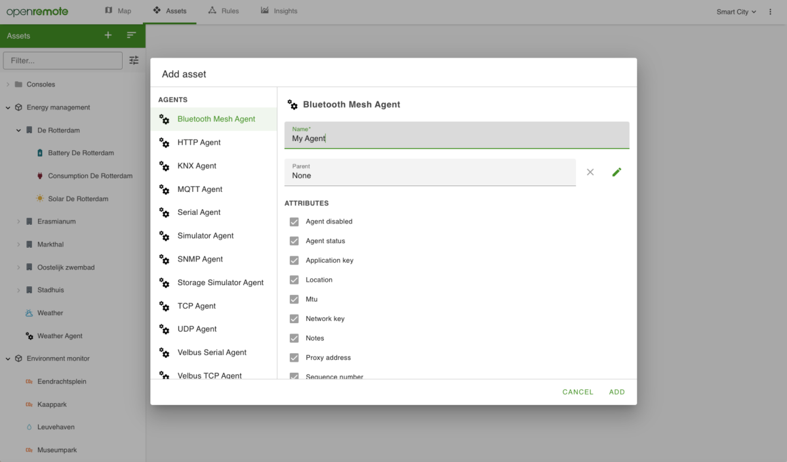Click the Weather Agent gear icon
787x462 pixels.
coord(29,336)
